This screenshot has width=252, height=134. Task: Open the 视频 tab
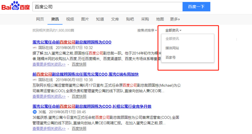pos(70,19)
